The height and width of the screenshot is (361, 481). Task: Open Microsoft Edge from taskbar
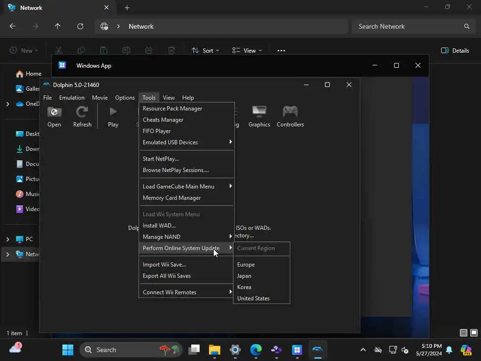pos(256,350)
